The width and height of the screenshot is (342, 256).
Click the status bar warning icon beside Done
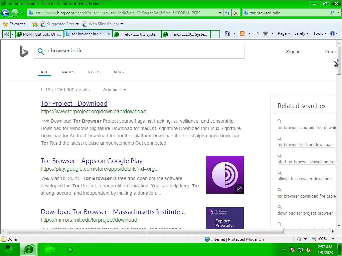3,239
